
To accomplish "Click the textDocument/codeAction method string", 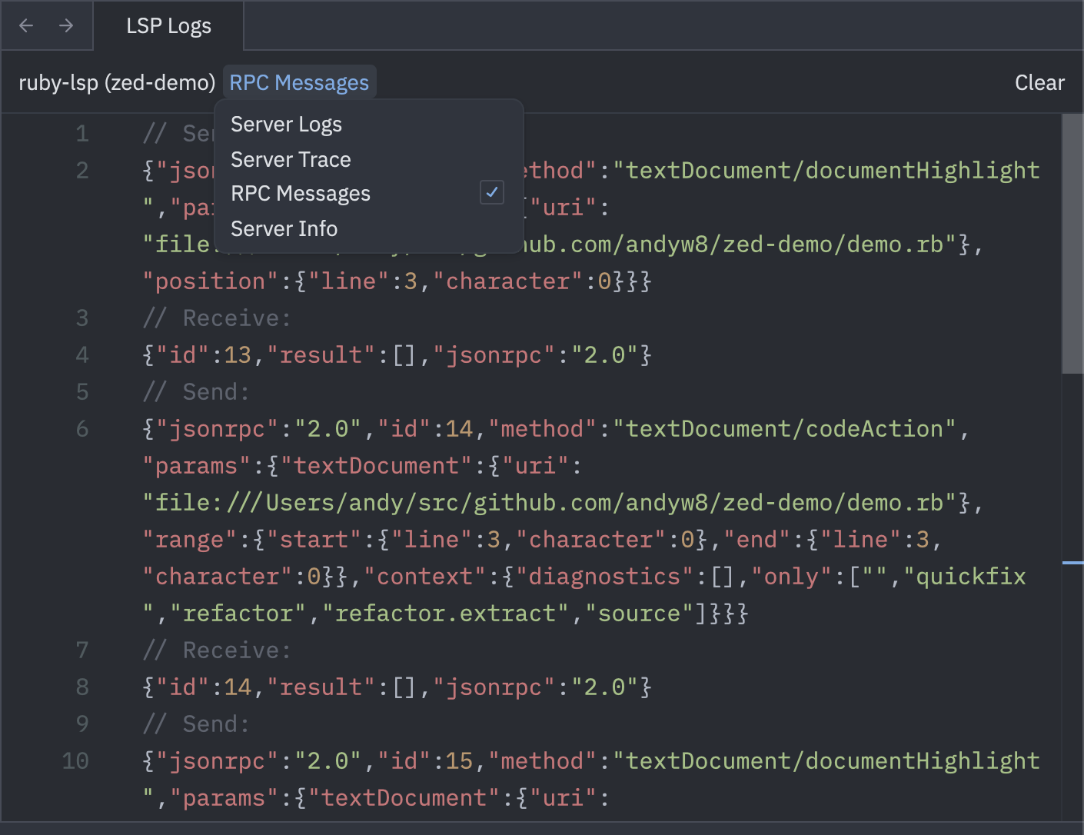I will click(784, 429).
